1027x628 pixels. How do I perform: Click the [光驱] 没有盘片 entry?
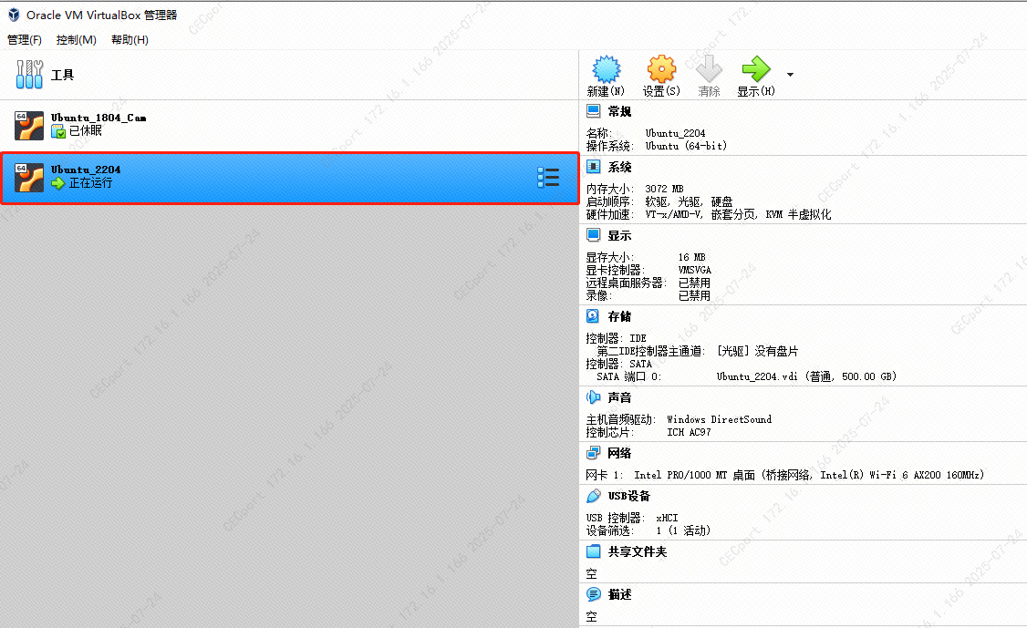(x=757, y=351)
